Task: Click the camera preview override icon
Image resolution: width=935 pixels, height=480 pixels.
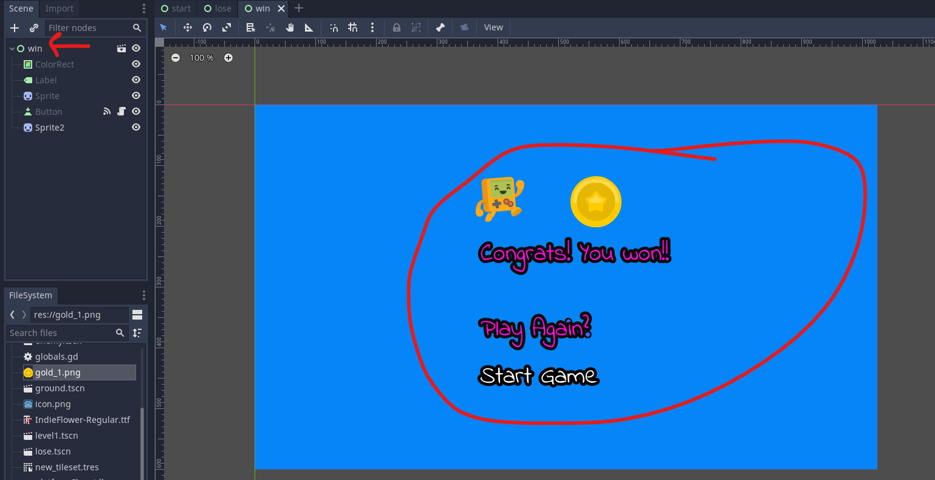Action: (x=465, y=27)
